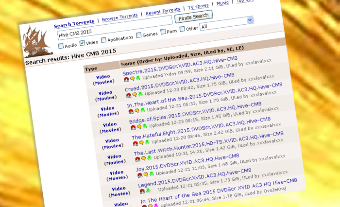
Task: Click uploader OvoJeKraj name
Action: (x=275, y=190)
